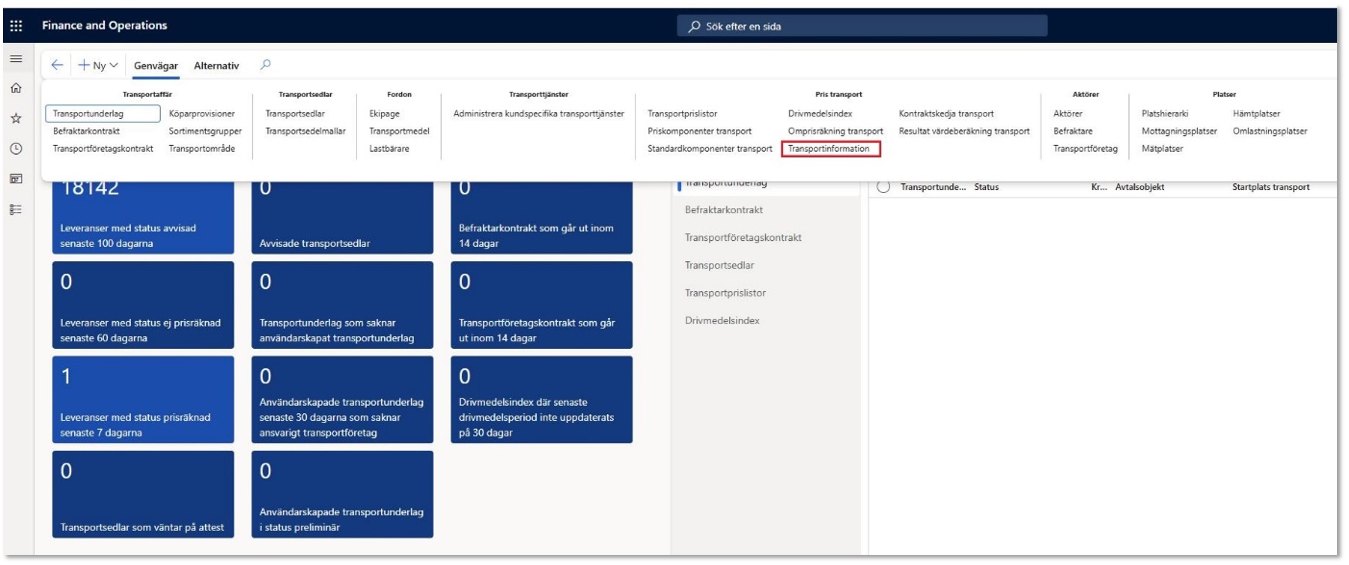Open tile Avvisade transportsedlar
This screenshot has height=565, width=1349.
[x=343, y=218]
